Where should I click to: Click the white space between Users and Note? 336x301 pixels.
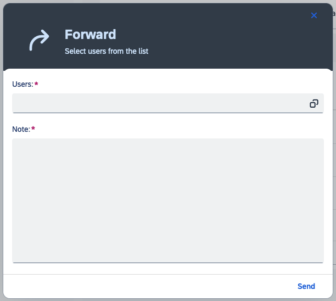coord(168,119)
